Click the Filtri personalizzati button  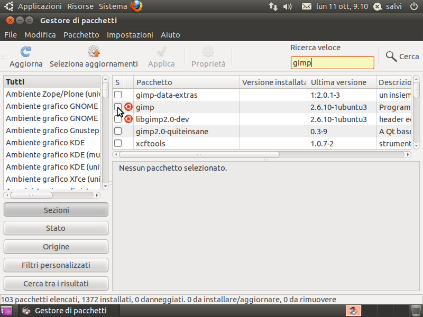tap(56, 265)
